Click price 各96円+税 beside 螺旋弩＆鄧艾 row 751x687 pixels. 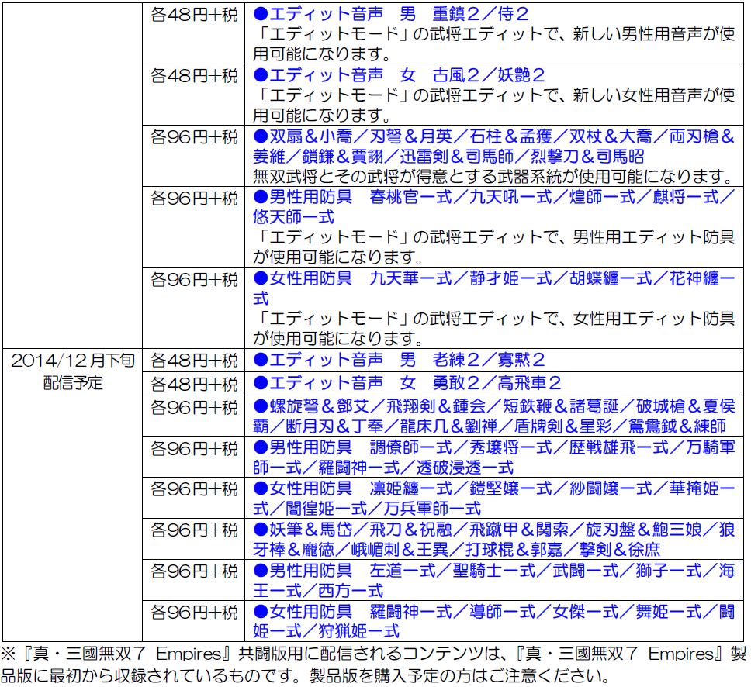(194, 406)
